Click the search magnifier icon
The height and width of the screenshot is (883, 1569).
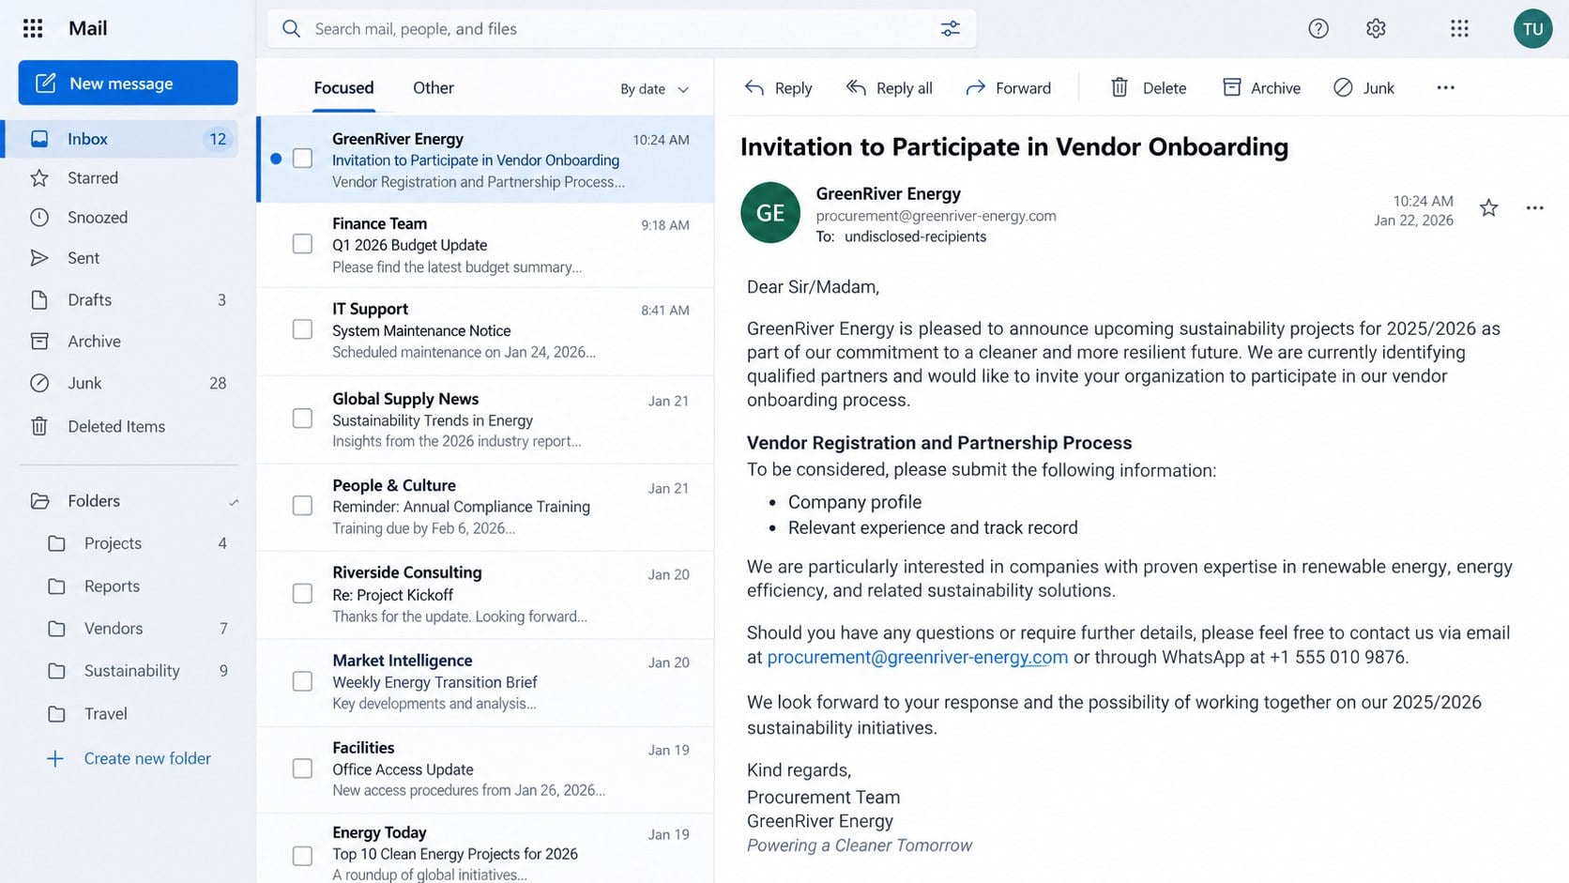[x=292, y=29]
